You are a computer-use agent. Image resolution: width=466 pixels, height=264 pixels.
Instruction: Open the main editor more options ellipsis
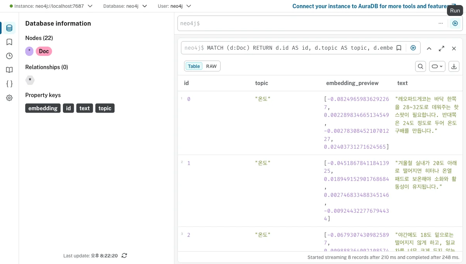point(440,23)
